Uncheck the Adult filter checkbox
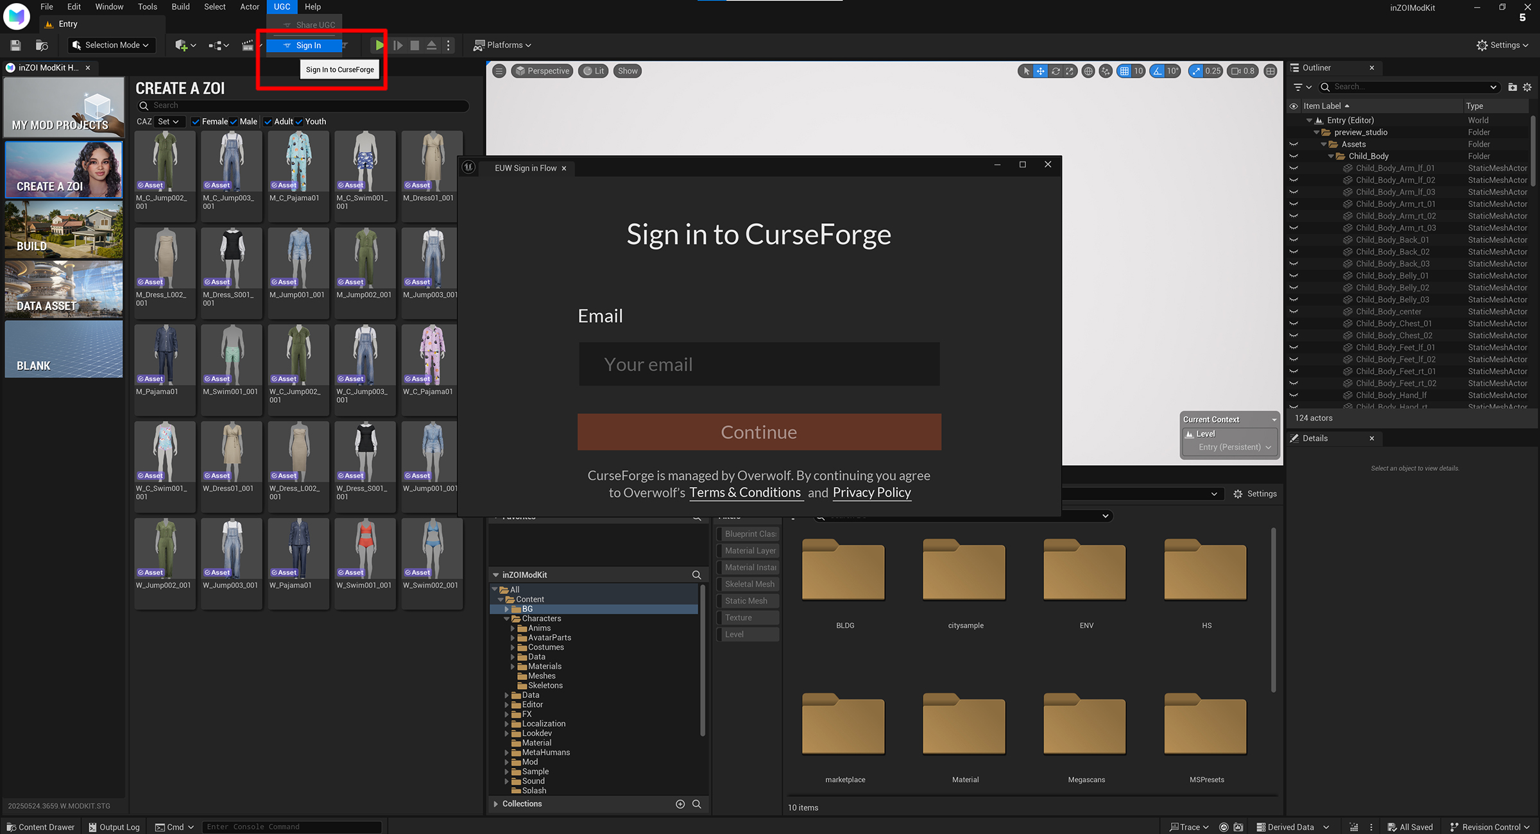The image size is (1540, 834). 268,122
